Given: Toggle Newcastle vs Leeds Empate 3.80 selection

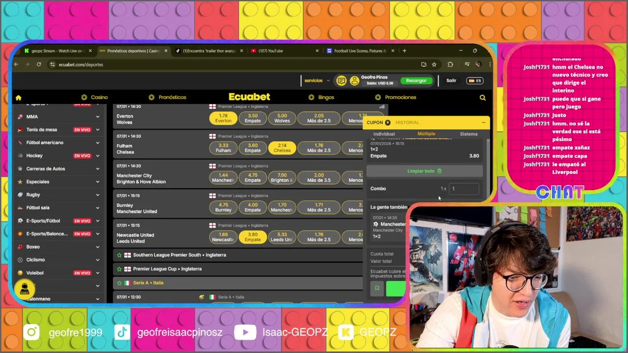Looking at the screenshot, I should 253,237.
